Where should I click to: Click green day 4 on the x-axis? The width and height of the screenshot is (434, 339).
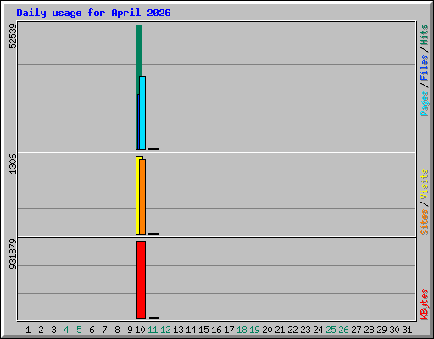[x=66, y=330]
